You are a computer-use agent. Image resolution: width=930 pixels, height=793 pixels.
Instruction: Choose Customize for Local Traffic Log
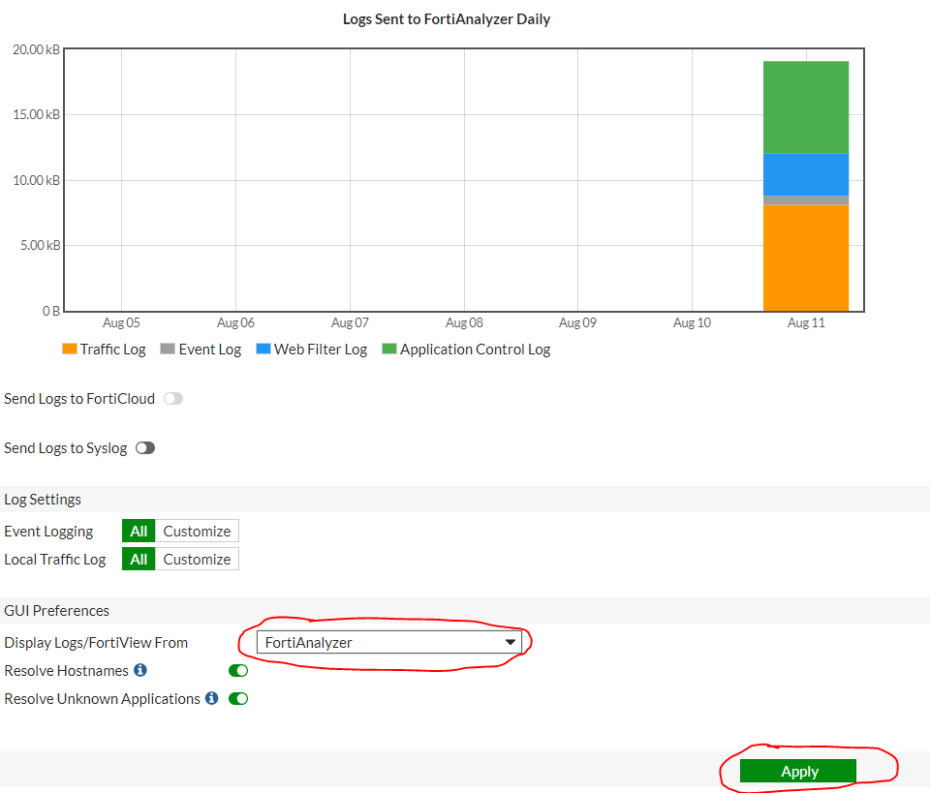tap(197, 560)
